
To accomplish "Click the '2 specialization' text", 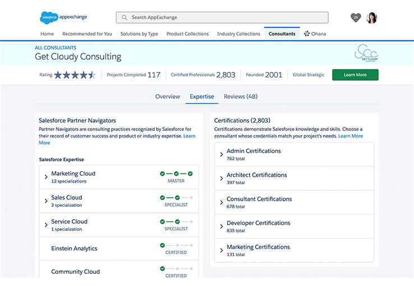I will click(67, 205).
